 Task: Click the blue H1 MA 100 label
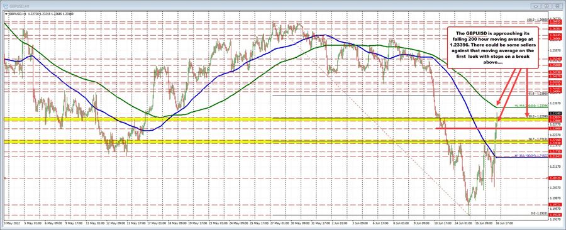pos(531,156)
